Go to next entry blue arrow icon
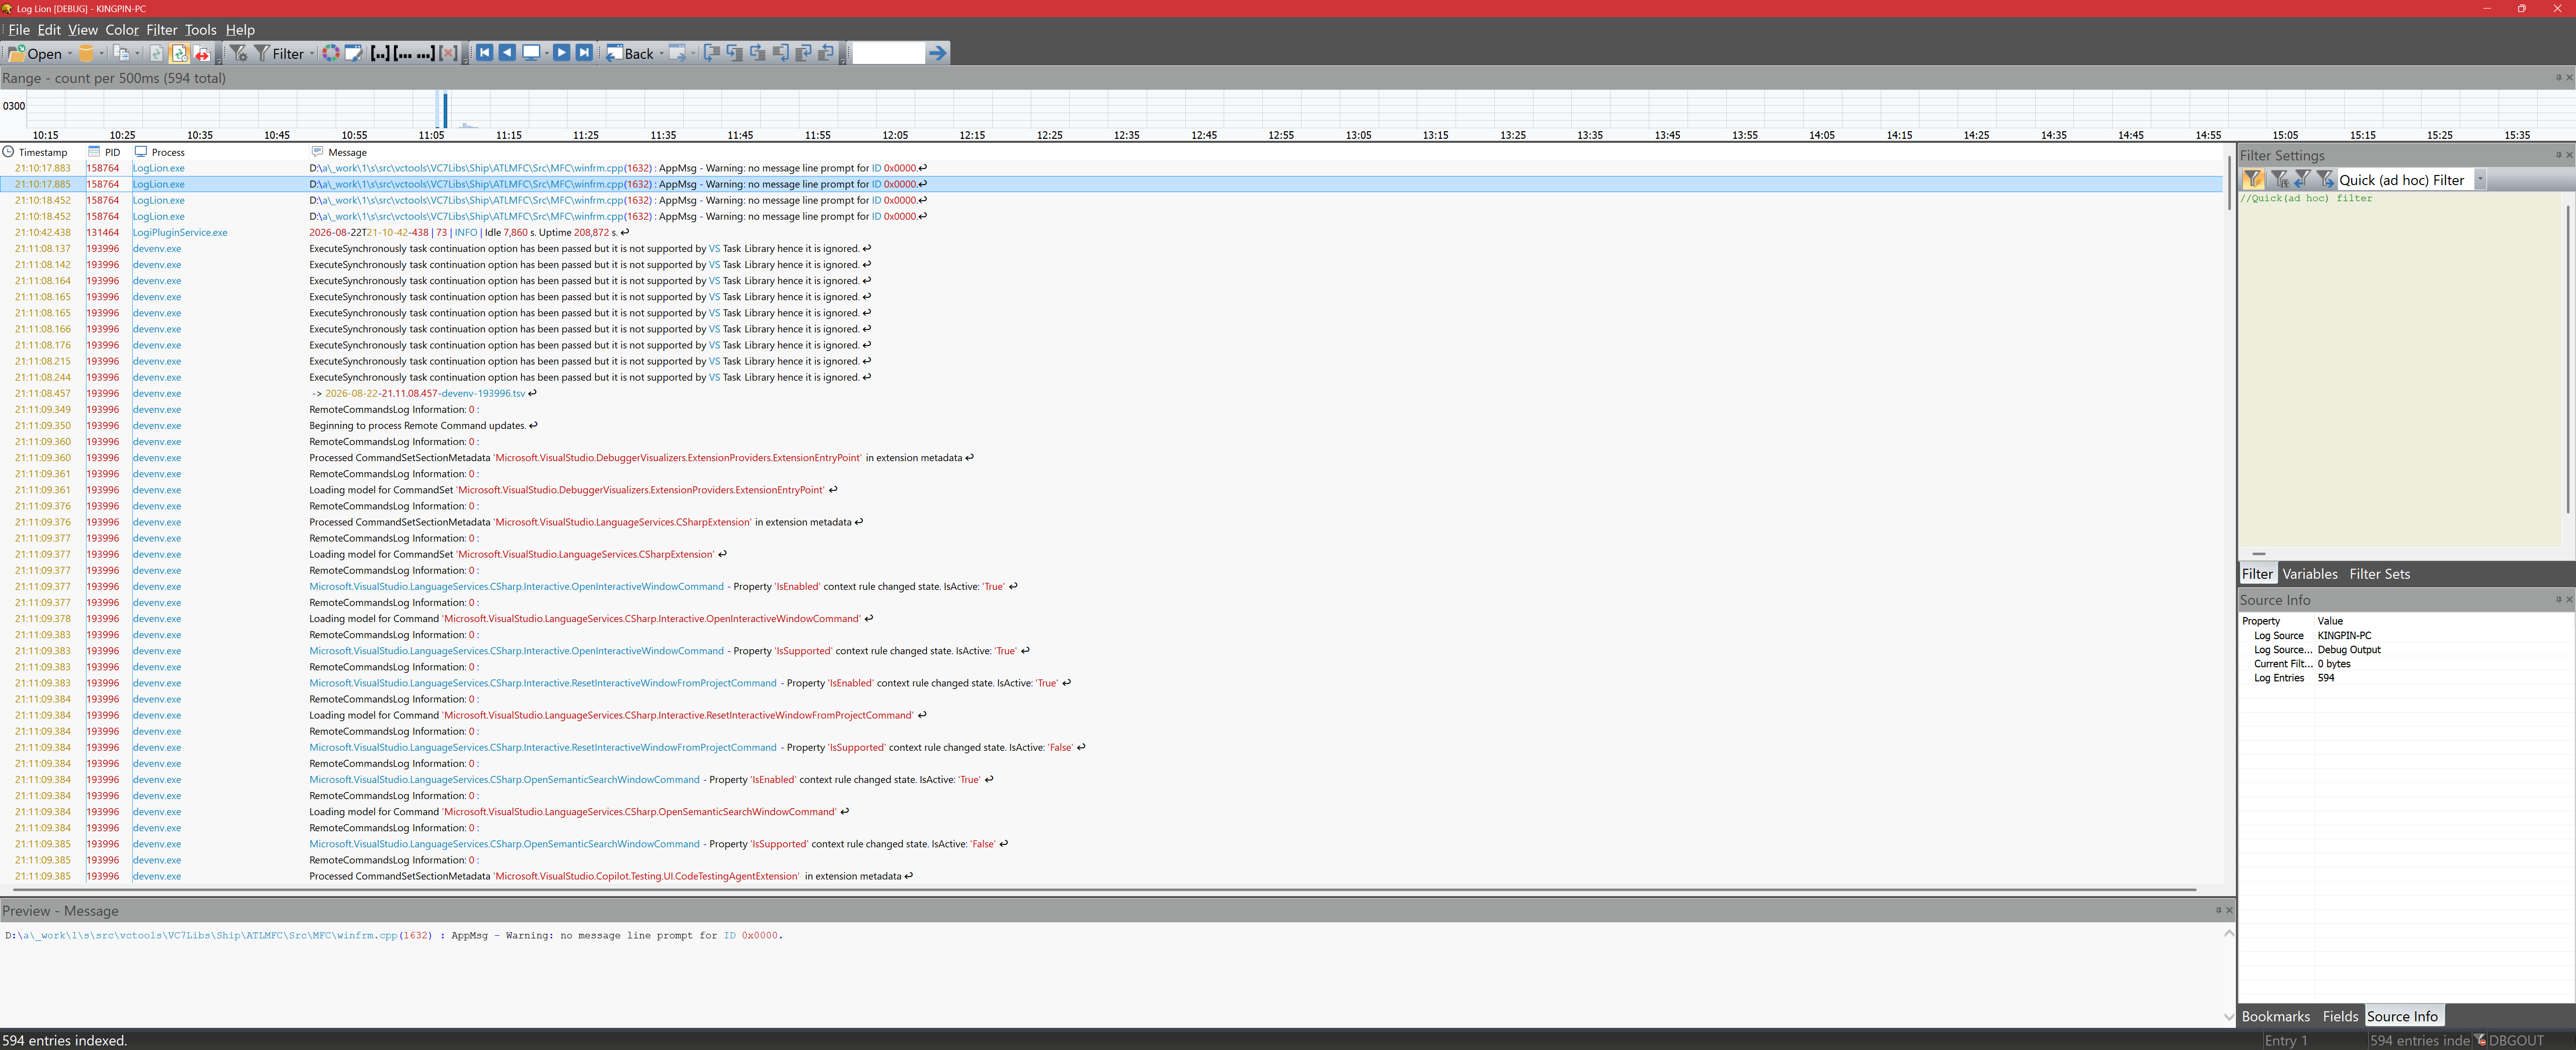2576x1050 pixels. point(561,53)
